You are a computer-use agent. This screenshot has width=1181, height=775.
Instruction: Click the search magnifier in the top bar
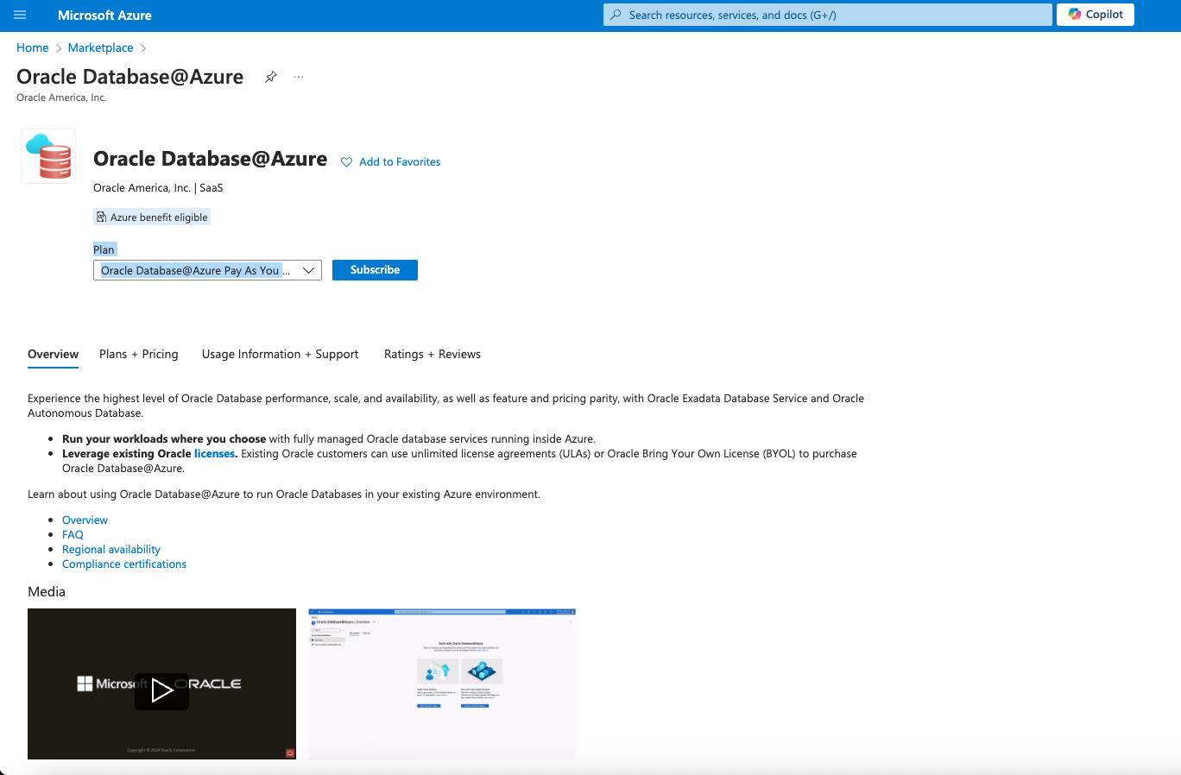pyautogui.click(x=614, y=15)
